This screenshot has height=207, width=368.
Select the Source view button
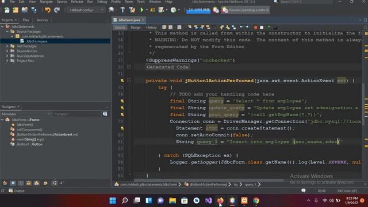pos(120,28)
